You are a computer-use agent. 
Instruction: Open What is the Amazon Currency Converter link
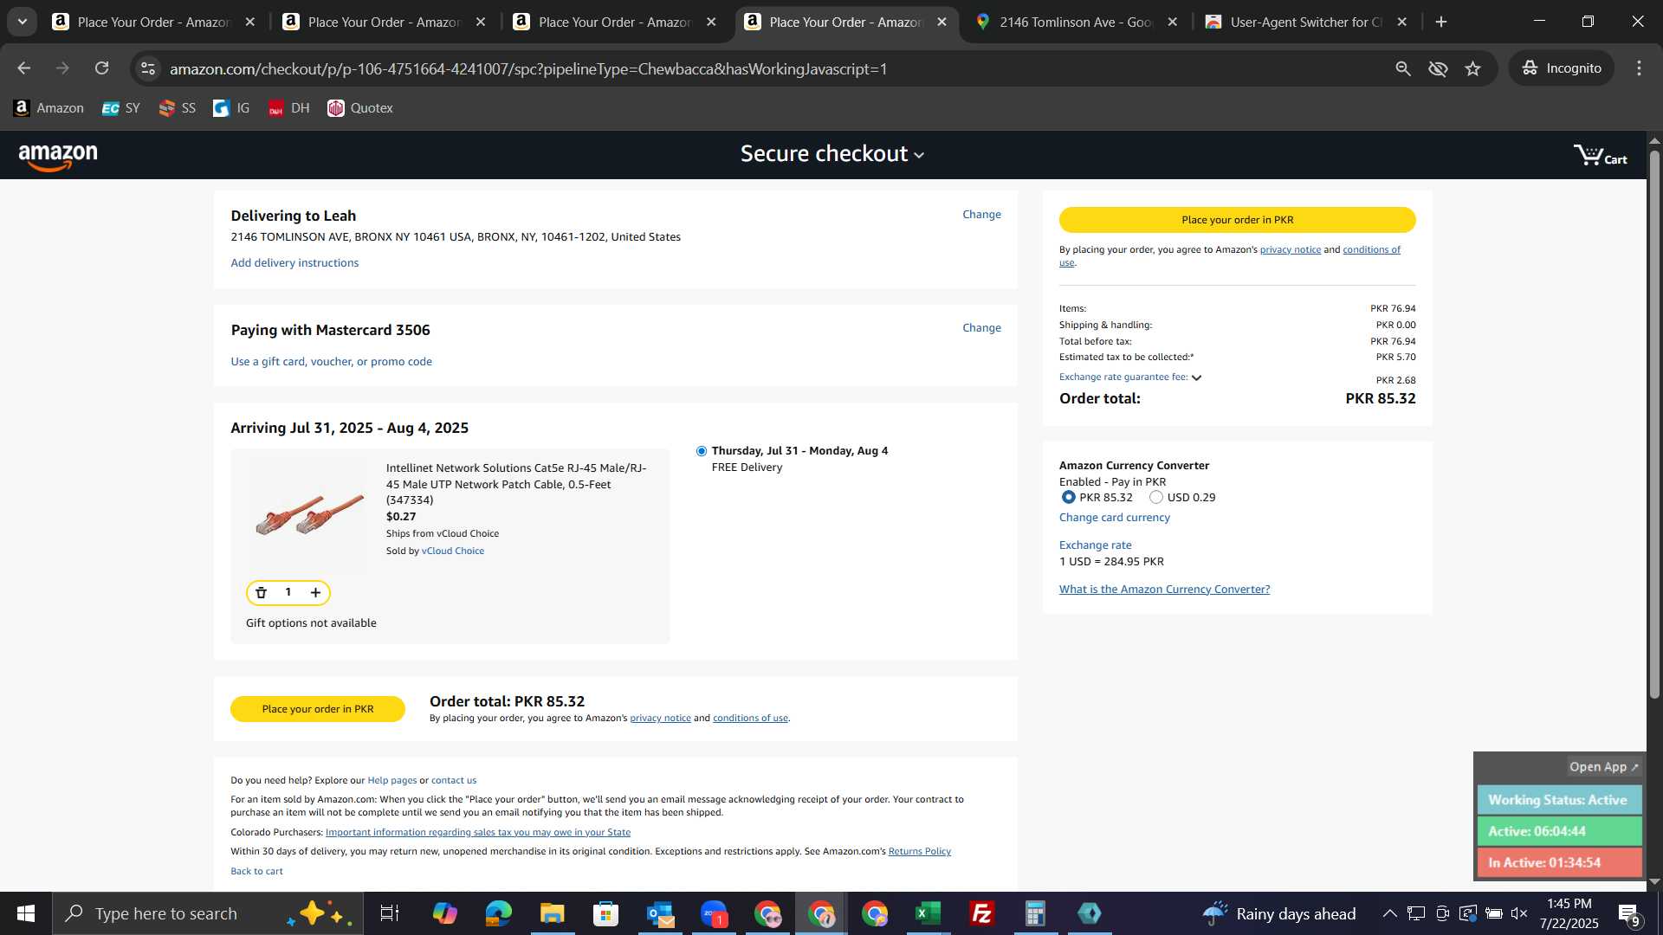(x=1164, y=590)
